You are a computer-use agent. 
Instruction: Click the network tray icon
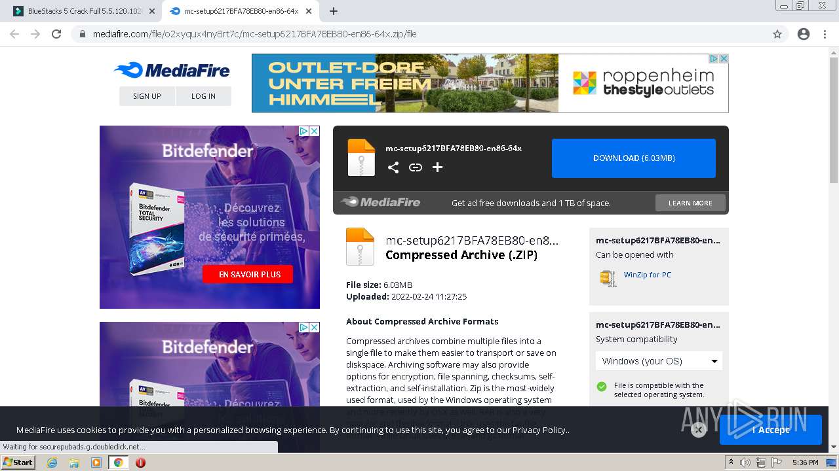click(761, 462)
